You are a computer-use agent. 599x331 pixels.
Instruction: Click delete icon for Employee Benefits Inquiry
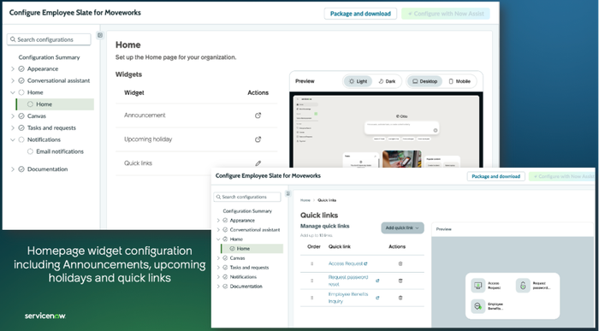(400, 298)
